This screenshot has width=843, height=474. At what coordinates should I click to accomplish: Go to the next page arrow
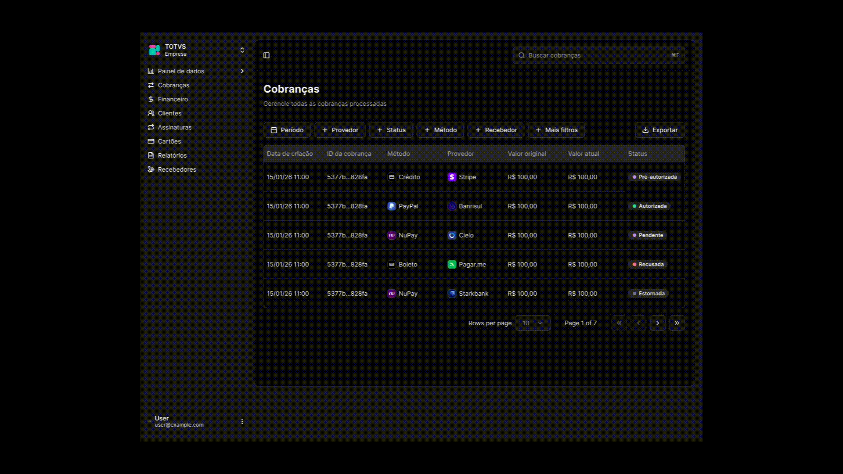pyautogui.click(x=658, y=323)
